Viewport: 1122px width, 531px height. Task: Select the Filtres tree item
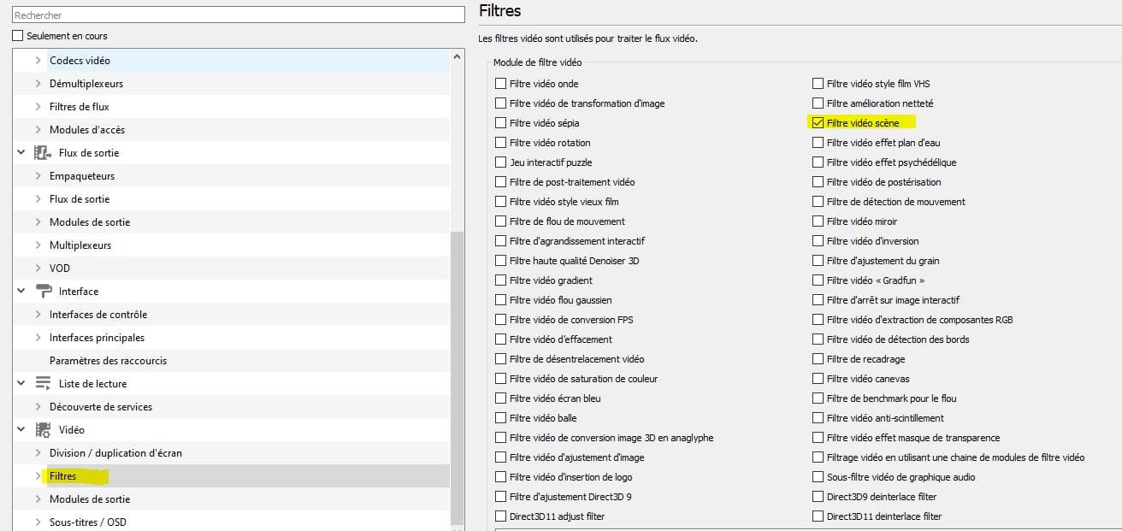click(63, 476)
